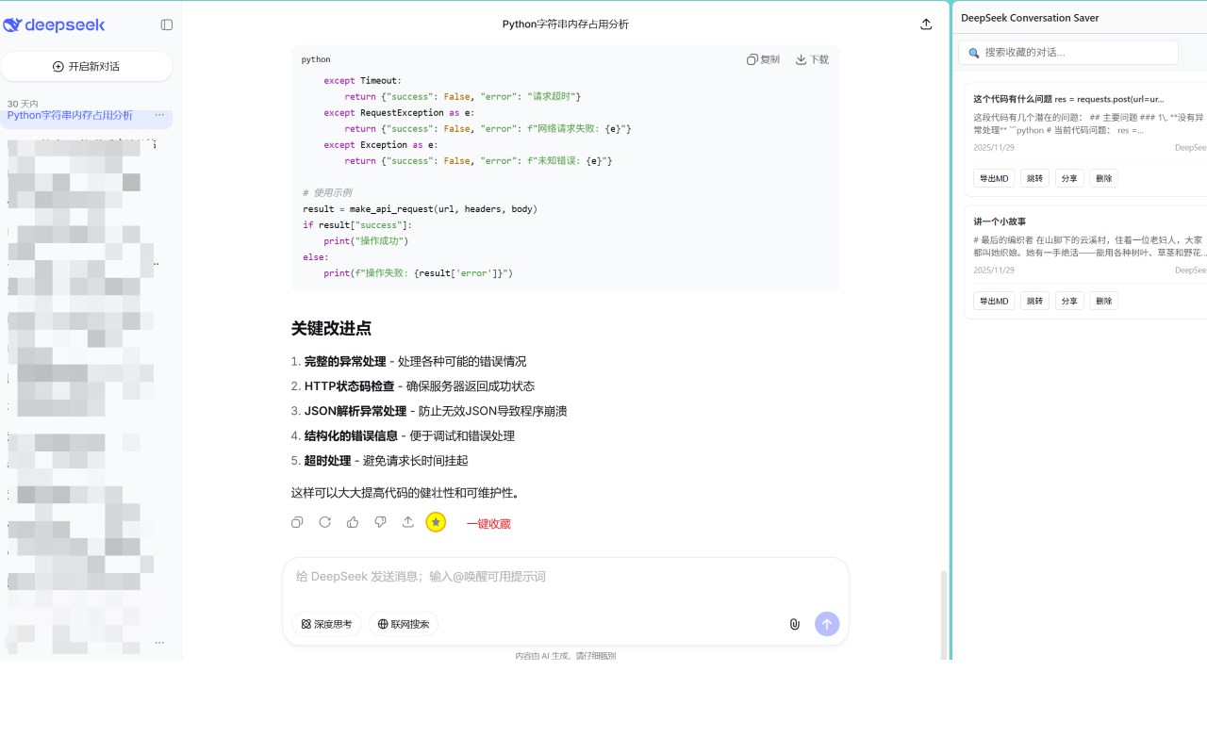
Task: Click 分享 on the 讲一个小故事 card
Action: click(x=1069, y=301)
